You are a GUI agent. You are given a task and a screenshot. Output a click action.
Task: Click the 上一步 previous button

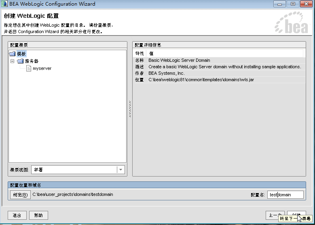[275, 215]
